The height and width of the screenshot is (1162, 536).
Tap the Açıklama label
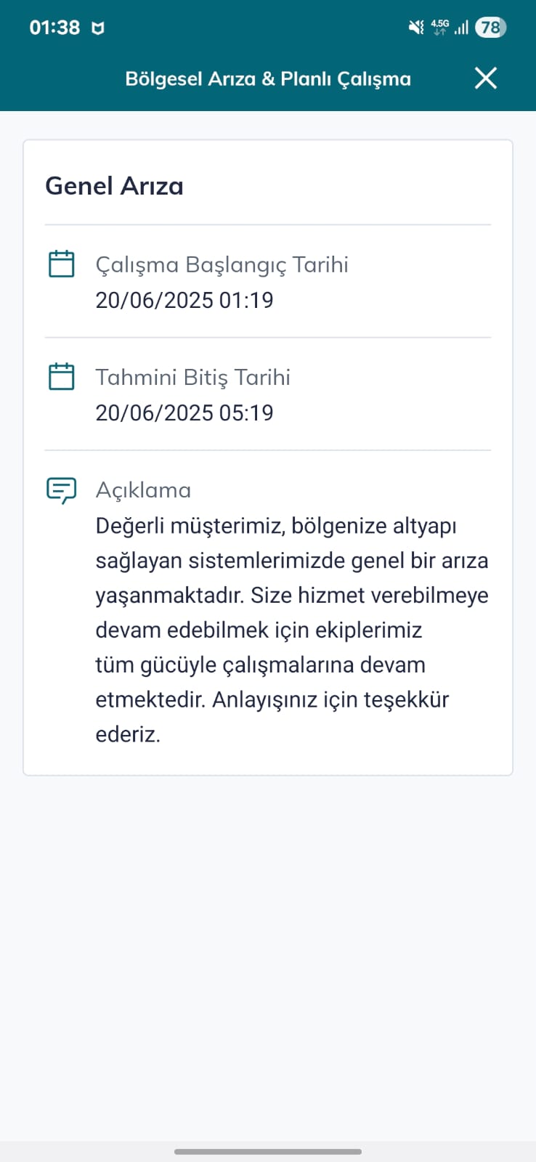pyautogui.click(x=143, y=490)
